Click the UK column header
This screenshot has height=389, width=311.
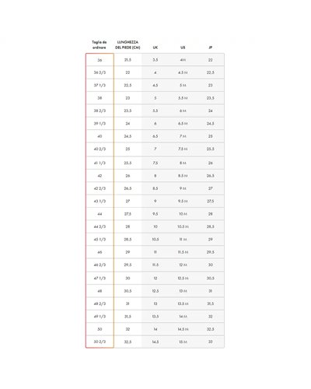click(155, 47)
